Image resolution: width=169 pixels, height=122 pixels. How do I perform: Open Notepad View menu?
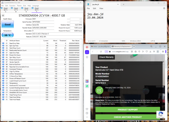click(101, 9)
